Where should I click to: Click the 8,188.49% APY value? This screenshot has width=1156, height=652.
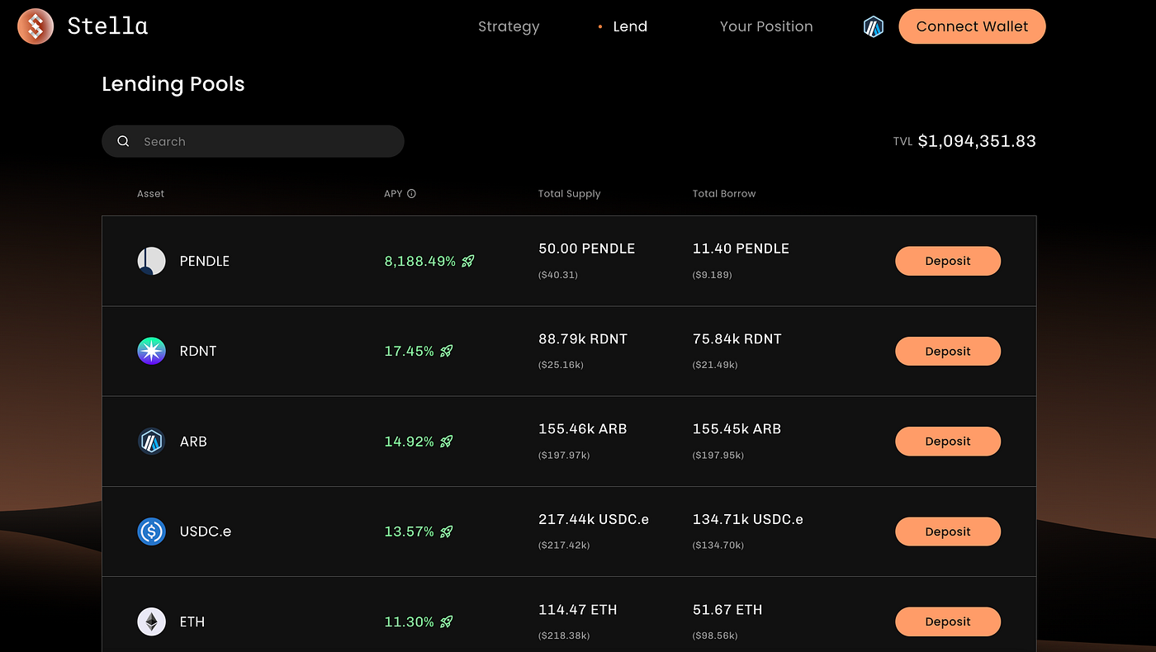(420, 261)
